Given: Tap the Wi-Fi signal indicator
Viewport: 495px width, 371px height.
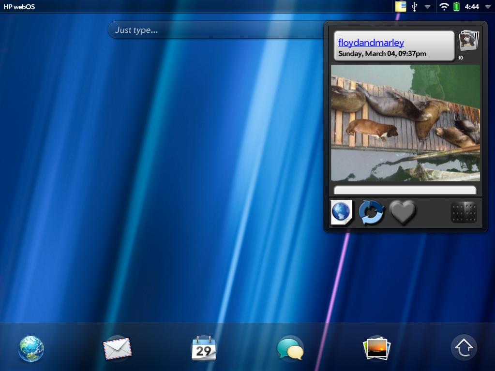Looking at the screenshot, I should point(444,7).
